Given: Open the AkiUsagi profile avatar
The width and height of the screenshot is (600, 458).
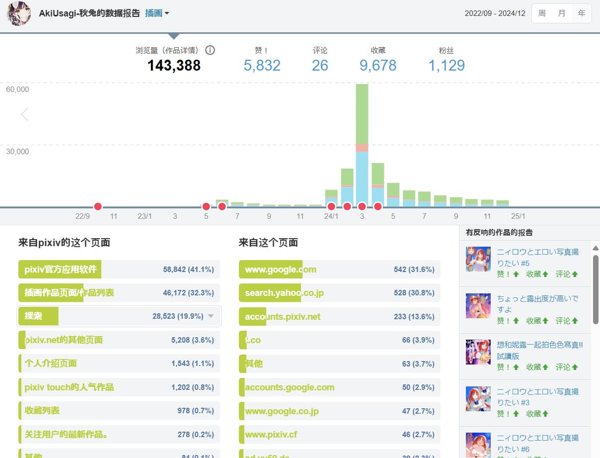Looking at the screenshot, I should click(19, 13).
